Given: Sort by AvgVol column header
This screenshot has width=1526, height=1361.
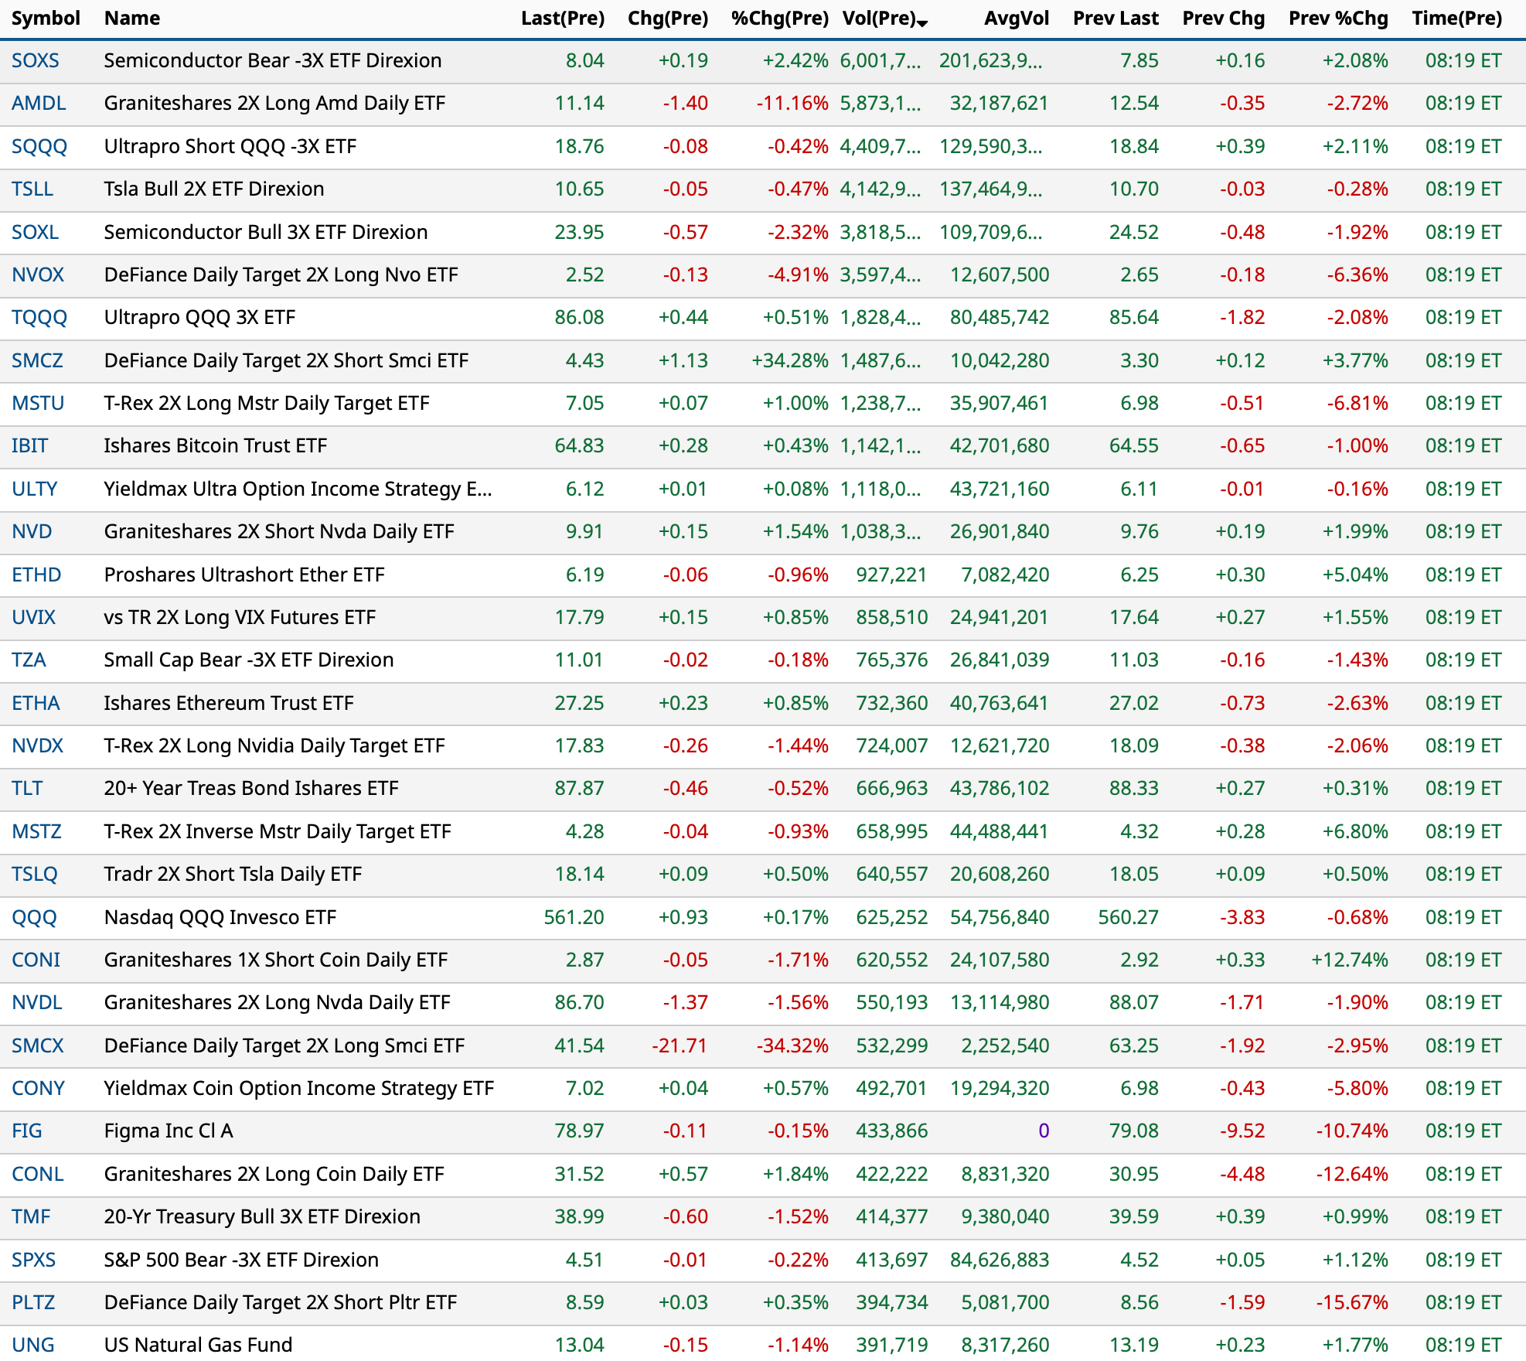Looking at the screenshot, I should click(1016, 19).
